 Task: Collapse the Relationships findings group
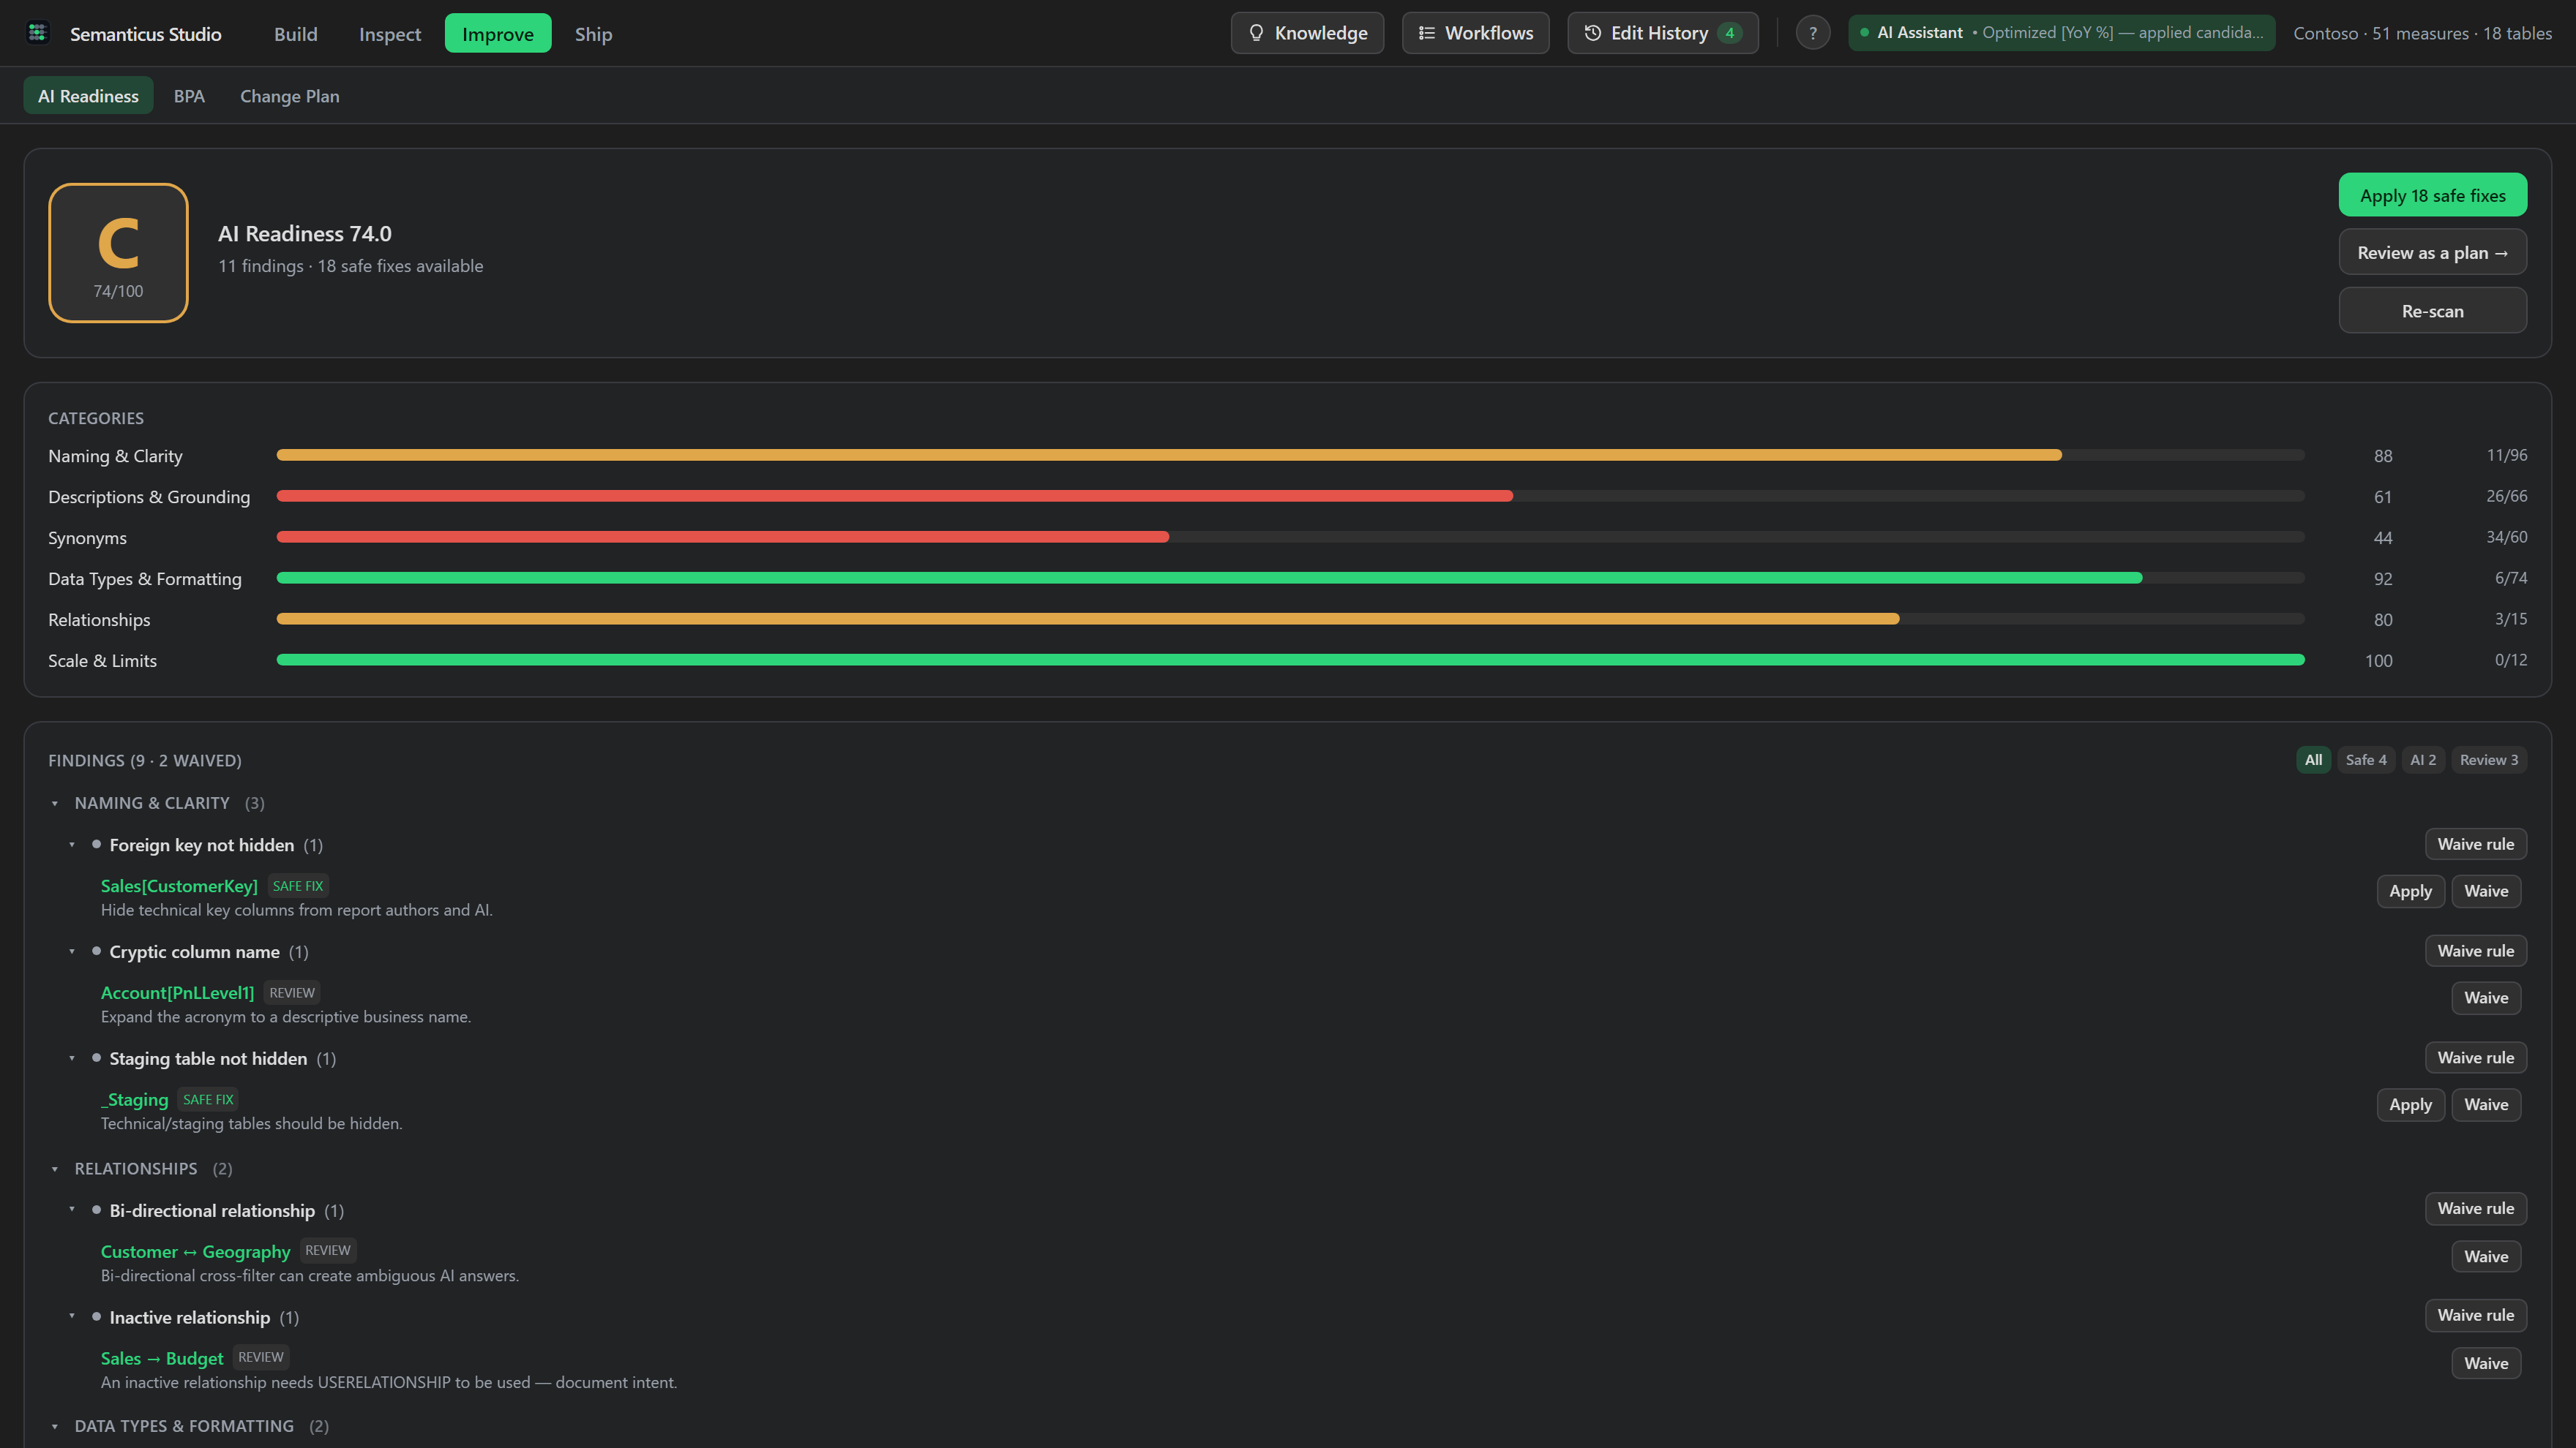point(55,1169)
